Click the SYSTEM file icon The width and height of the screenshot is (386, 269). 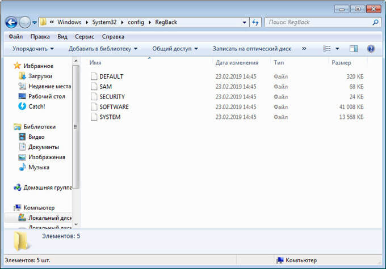[x=94, y=117]
